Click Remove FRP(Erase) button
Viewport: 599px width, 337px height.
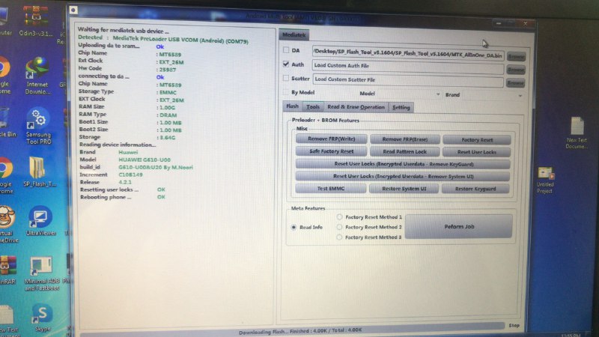[x=404, y=139]
